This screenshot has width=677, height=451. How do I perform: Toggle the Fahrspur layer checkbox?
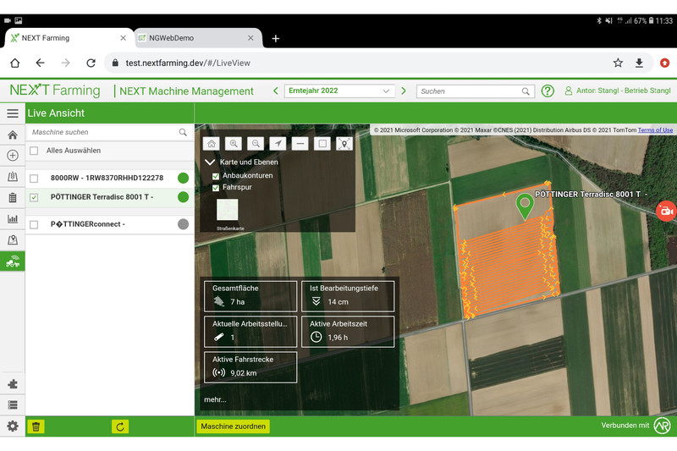(216, 188)
